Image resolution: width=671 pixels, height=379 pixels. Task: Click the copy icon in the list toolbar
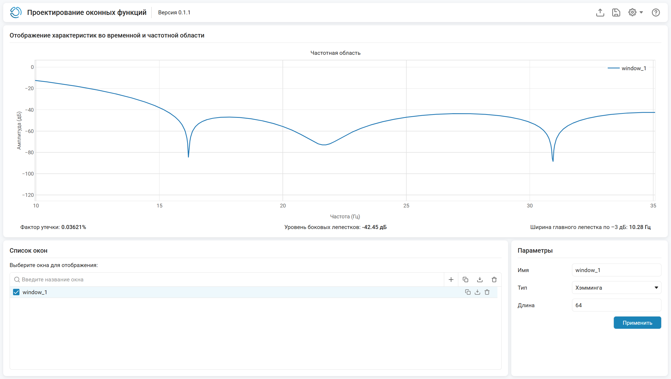pyautogui.click(x=465, y=280)
